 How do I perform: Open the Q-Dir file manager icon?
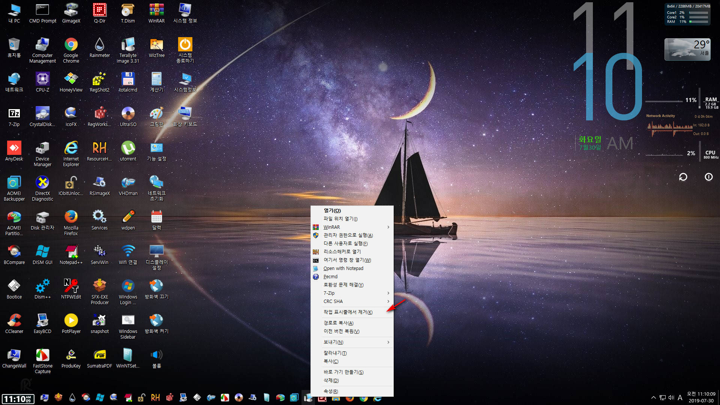[x=99, y=13]
